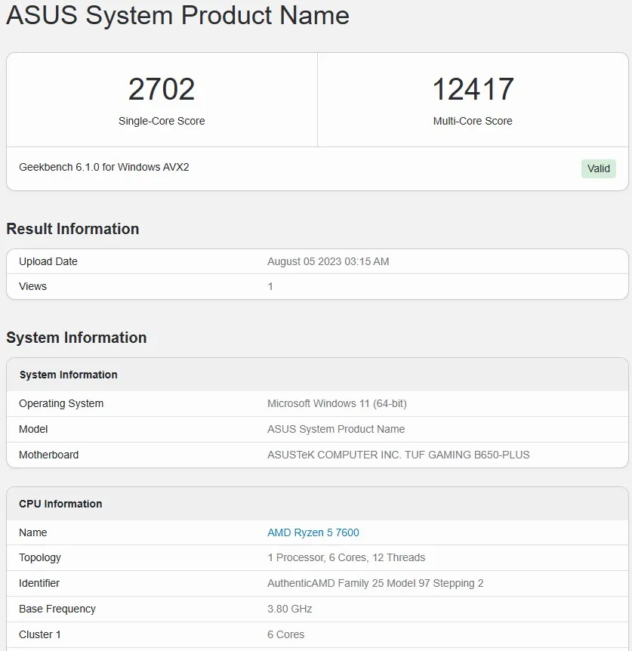Viewport: 632px width, 651px height.
Task: Select the Multi-Core Score label
Action: [473, 121]
